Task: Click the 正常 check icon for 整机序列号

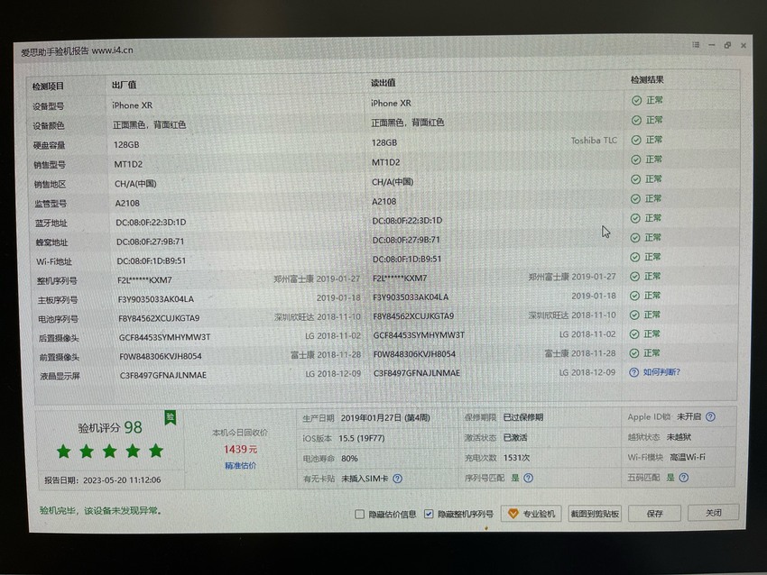Action: pos(635,277)
